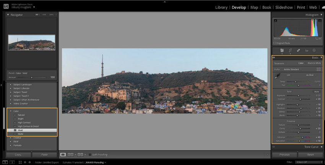The height and width of the screenshot is (165, 325).
Task: Select second window display 2 icon
Action: click(x=12, y=162)
